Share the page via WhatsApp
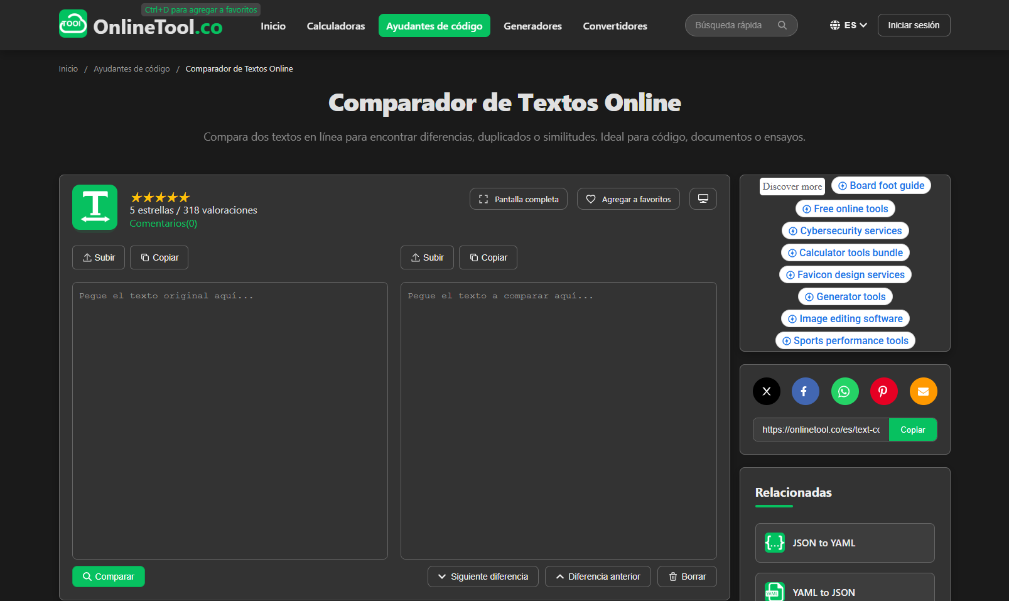The image size is (1009, 601). pyautogui.click(x=844, y=391)
